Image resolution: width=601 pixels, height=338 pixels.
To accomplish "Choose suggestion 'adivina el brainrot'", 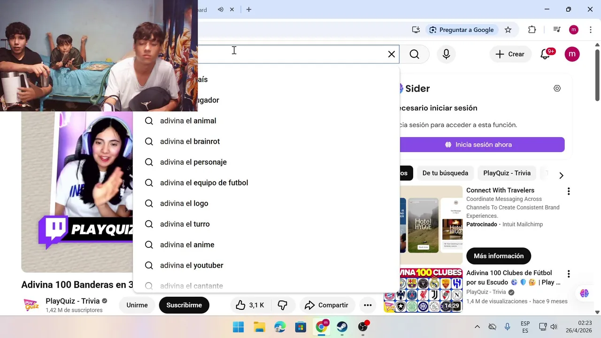I will pos(266,141).
